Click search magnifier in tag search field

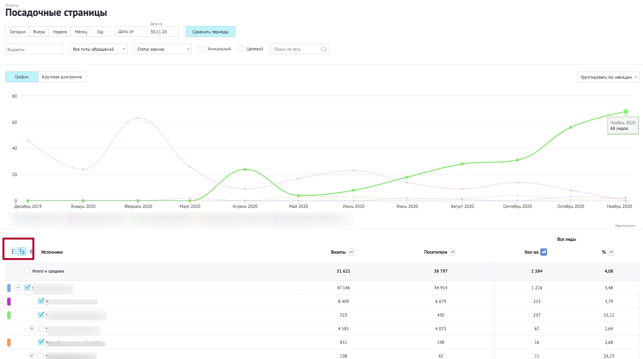point(324,49)
